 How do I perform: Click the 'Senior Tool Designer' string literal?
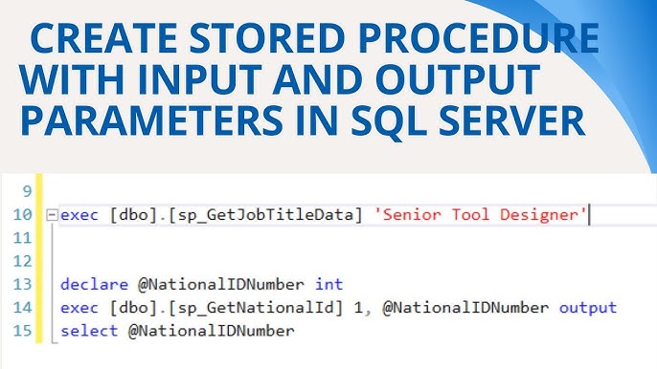[x=481, y=215]
